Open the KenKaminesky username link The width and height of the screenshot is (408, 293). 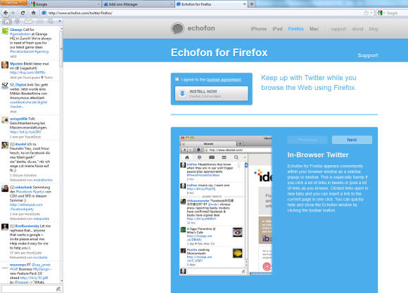point(27,226)
